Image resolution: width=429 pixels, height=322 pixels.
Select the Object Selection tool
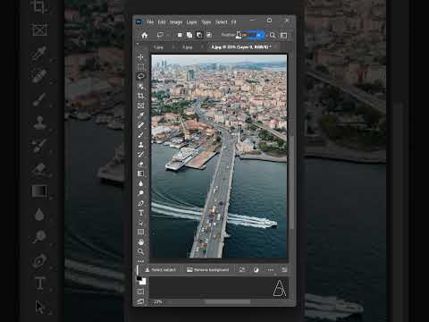pyautogui.click(x=140, y=86)
